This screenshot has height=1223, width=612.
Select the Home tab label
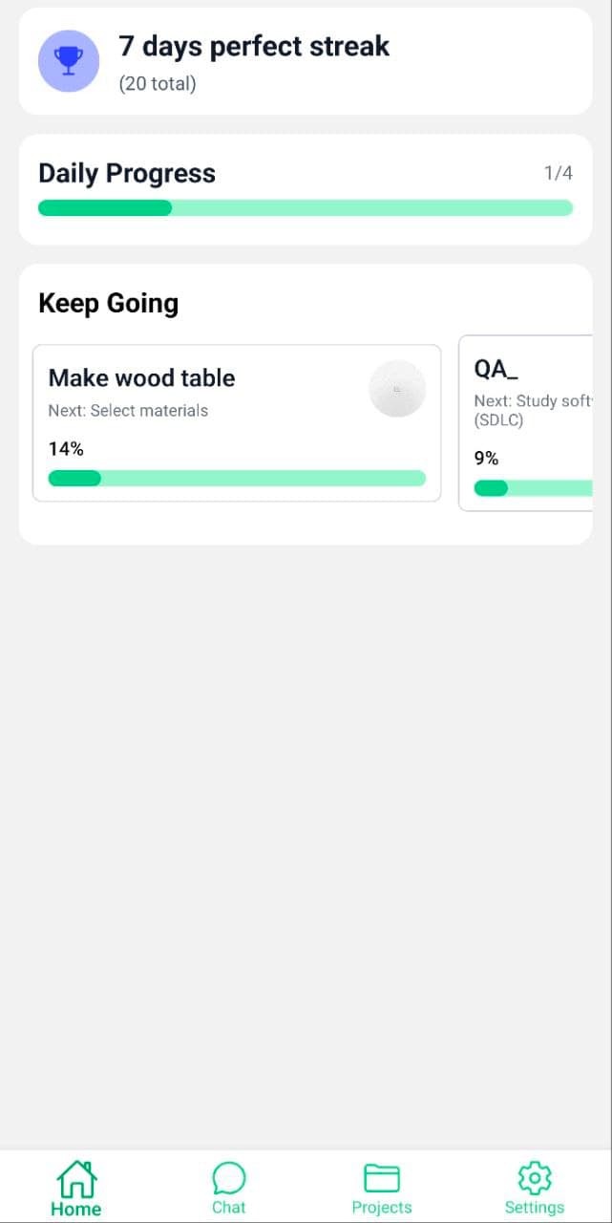(75, 1208)
